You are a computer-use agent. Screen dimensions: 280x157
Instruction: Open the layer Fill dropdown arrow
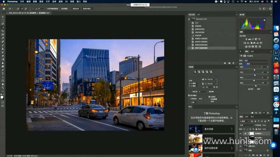(268, 129)
